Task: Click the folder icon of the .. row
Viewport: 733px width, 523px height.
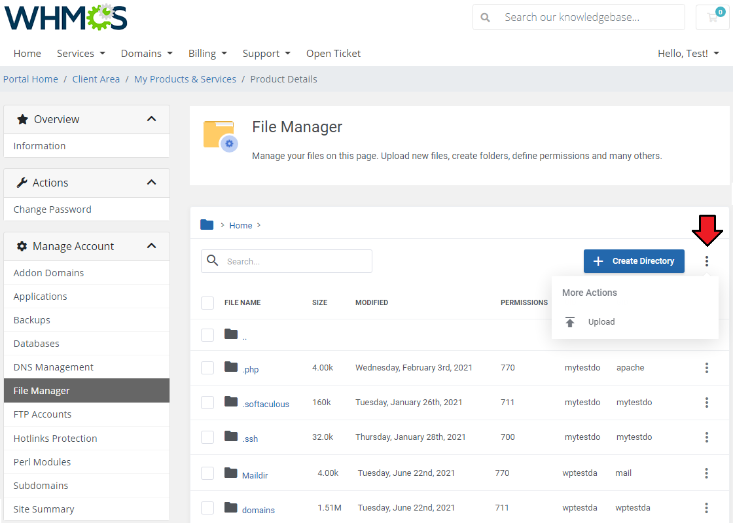Action: pos(231,334)
